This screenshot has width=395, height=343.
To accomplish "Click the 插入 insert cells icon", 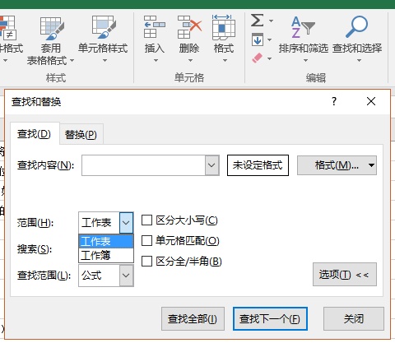I will coord(155,27).
